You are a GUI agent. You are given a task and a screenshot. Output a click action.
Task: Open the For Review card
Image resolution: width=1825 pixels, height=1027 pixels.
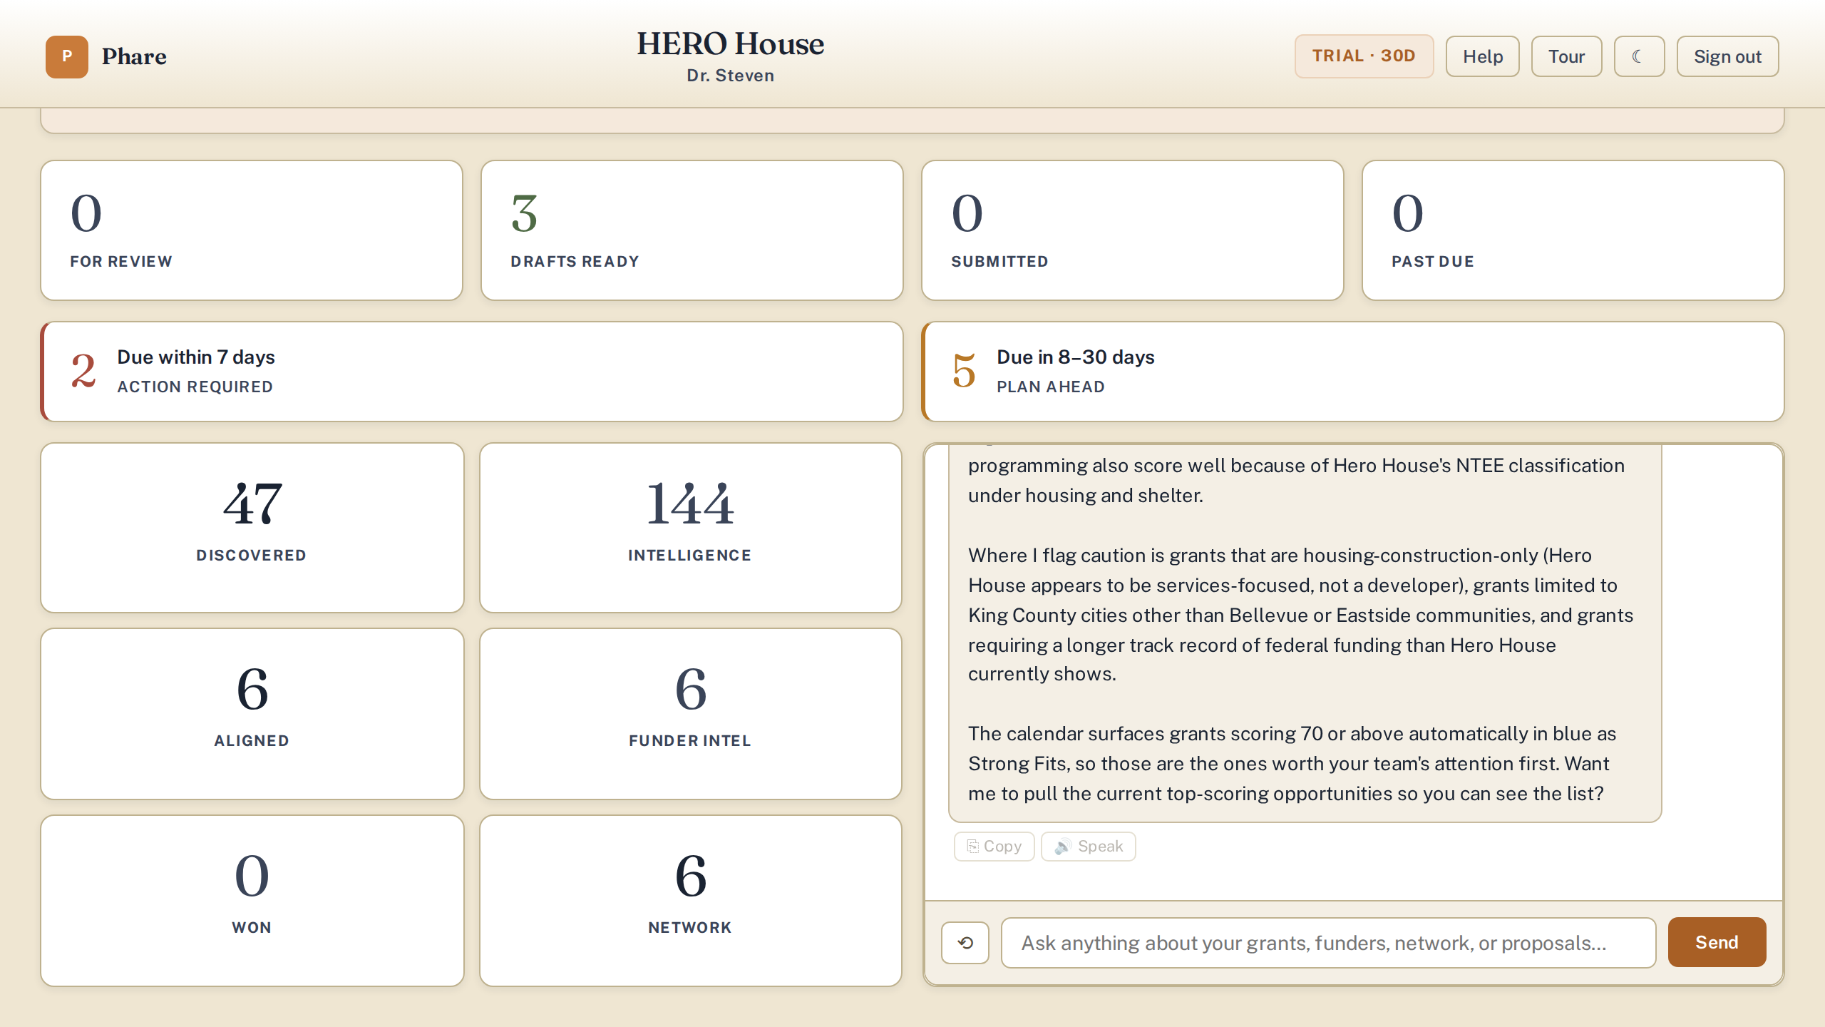252,230
